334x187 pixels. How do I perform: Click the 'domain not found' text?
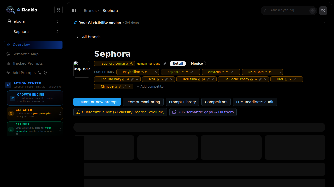(x=149, y=64)
